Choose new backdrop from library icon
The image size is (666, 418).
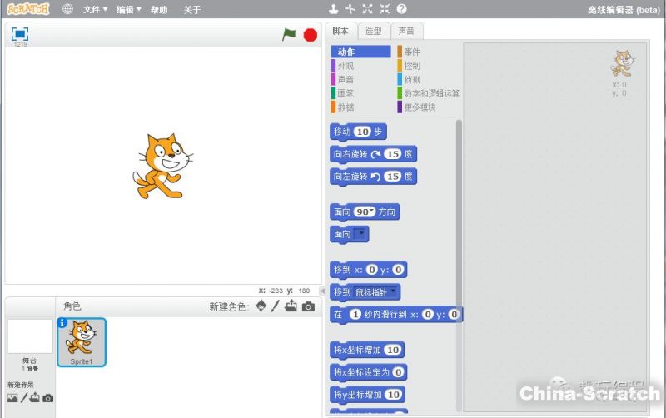coord(12,398)
